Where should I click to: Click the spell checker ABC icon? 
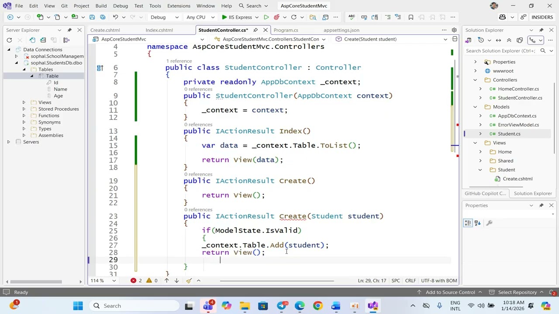click(352, 17)
